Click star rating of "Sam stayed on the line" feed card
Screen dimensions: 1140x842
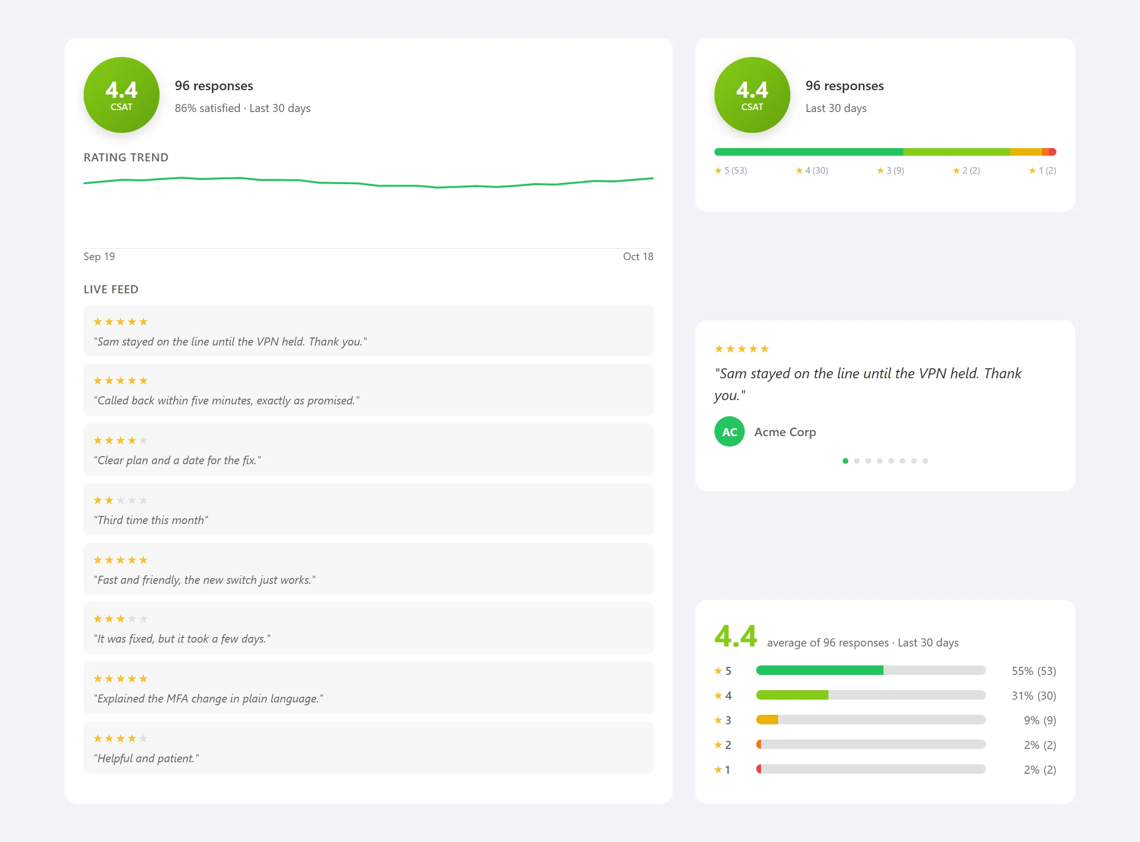coord(120,322)
